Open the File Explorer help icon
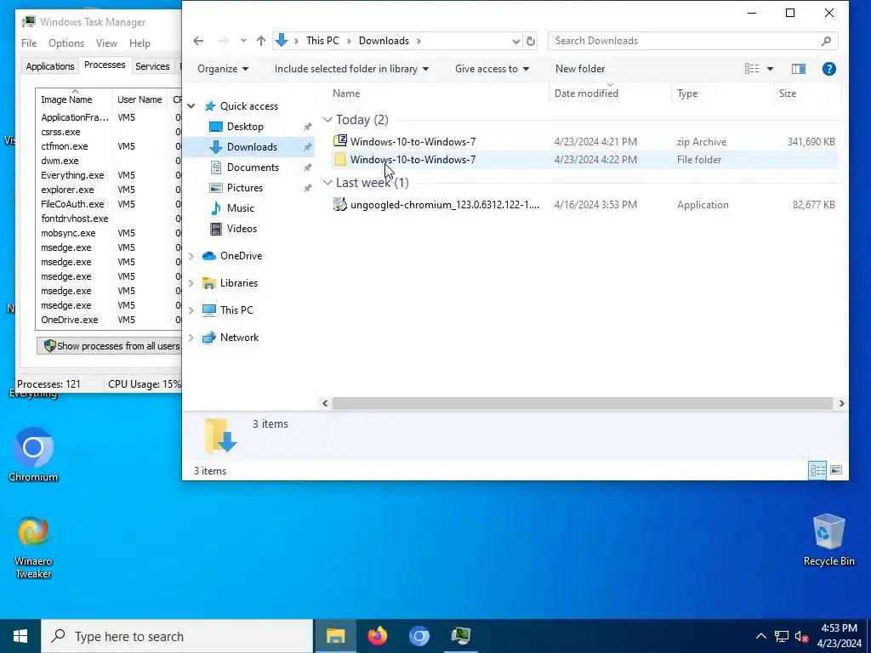This screenshot has height=653, width=871. click(x=828, y=69)
